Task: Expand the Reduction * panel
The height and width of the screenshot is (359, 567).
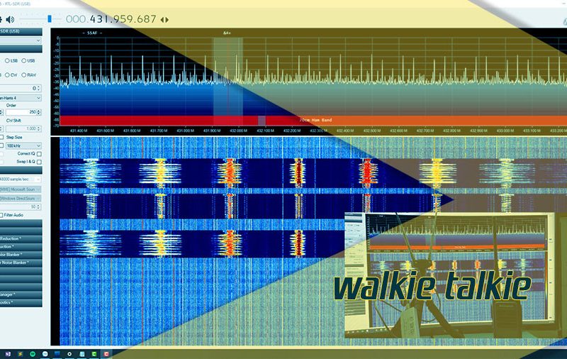Action: click(21, 239)
